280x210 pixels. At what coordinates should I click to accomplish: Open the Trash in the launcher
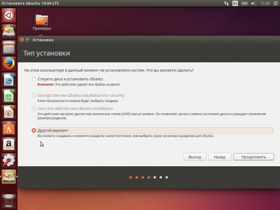coord(9,201)
